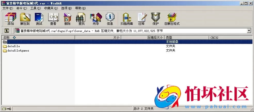Click the WinRAR title bar icon
The image size is (254, 112).
click(3, 3)
